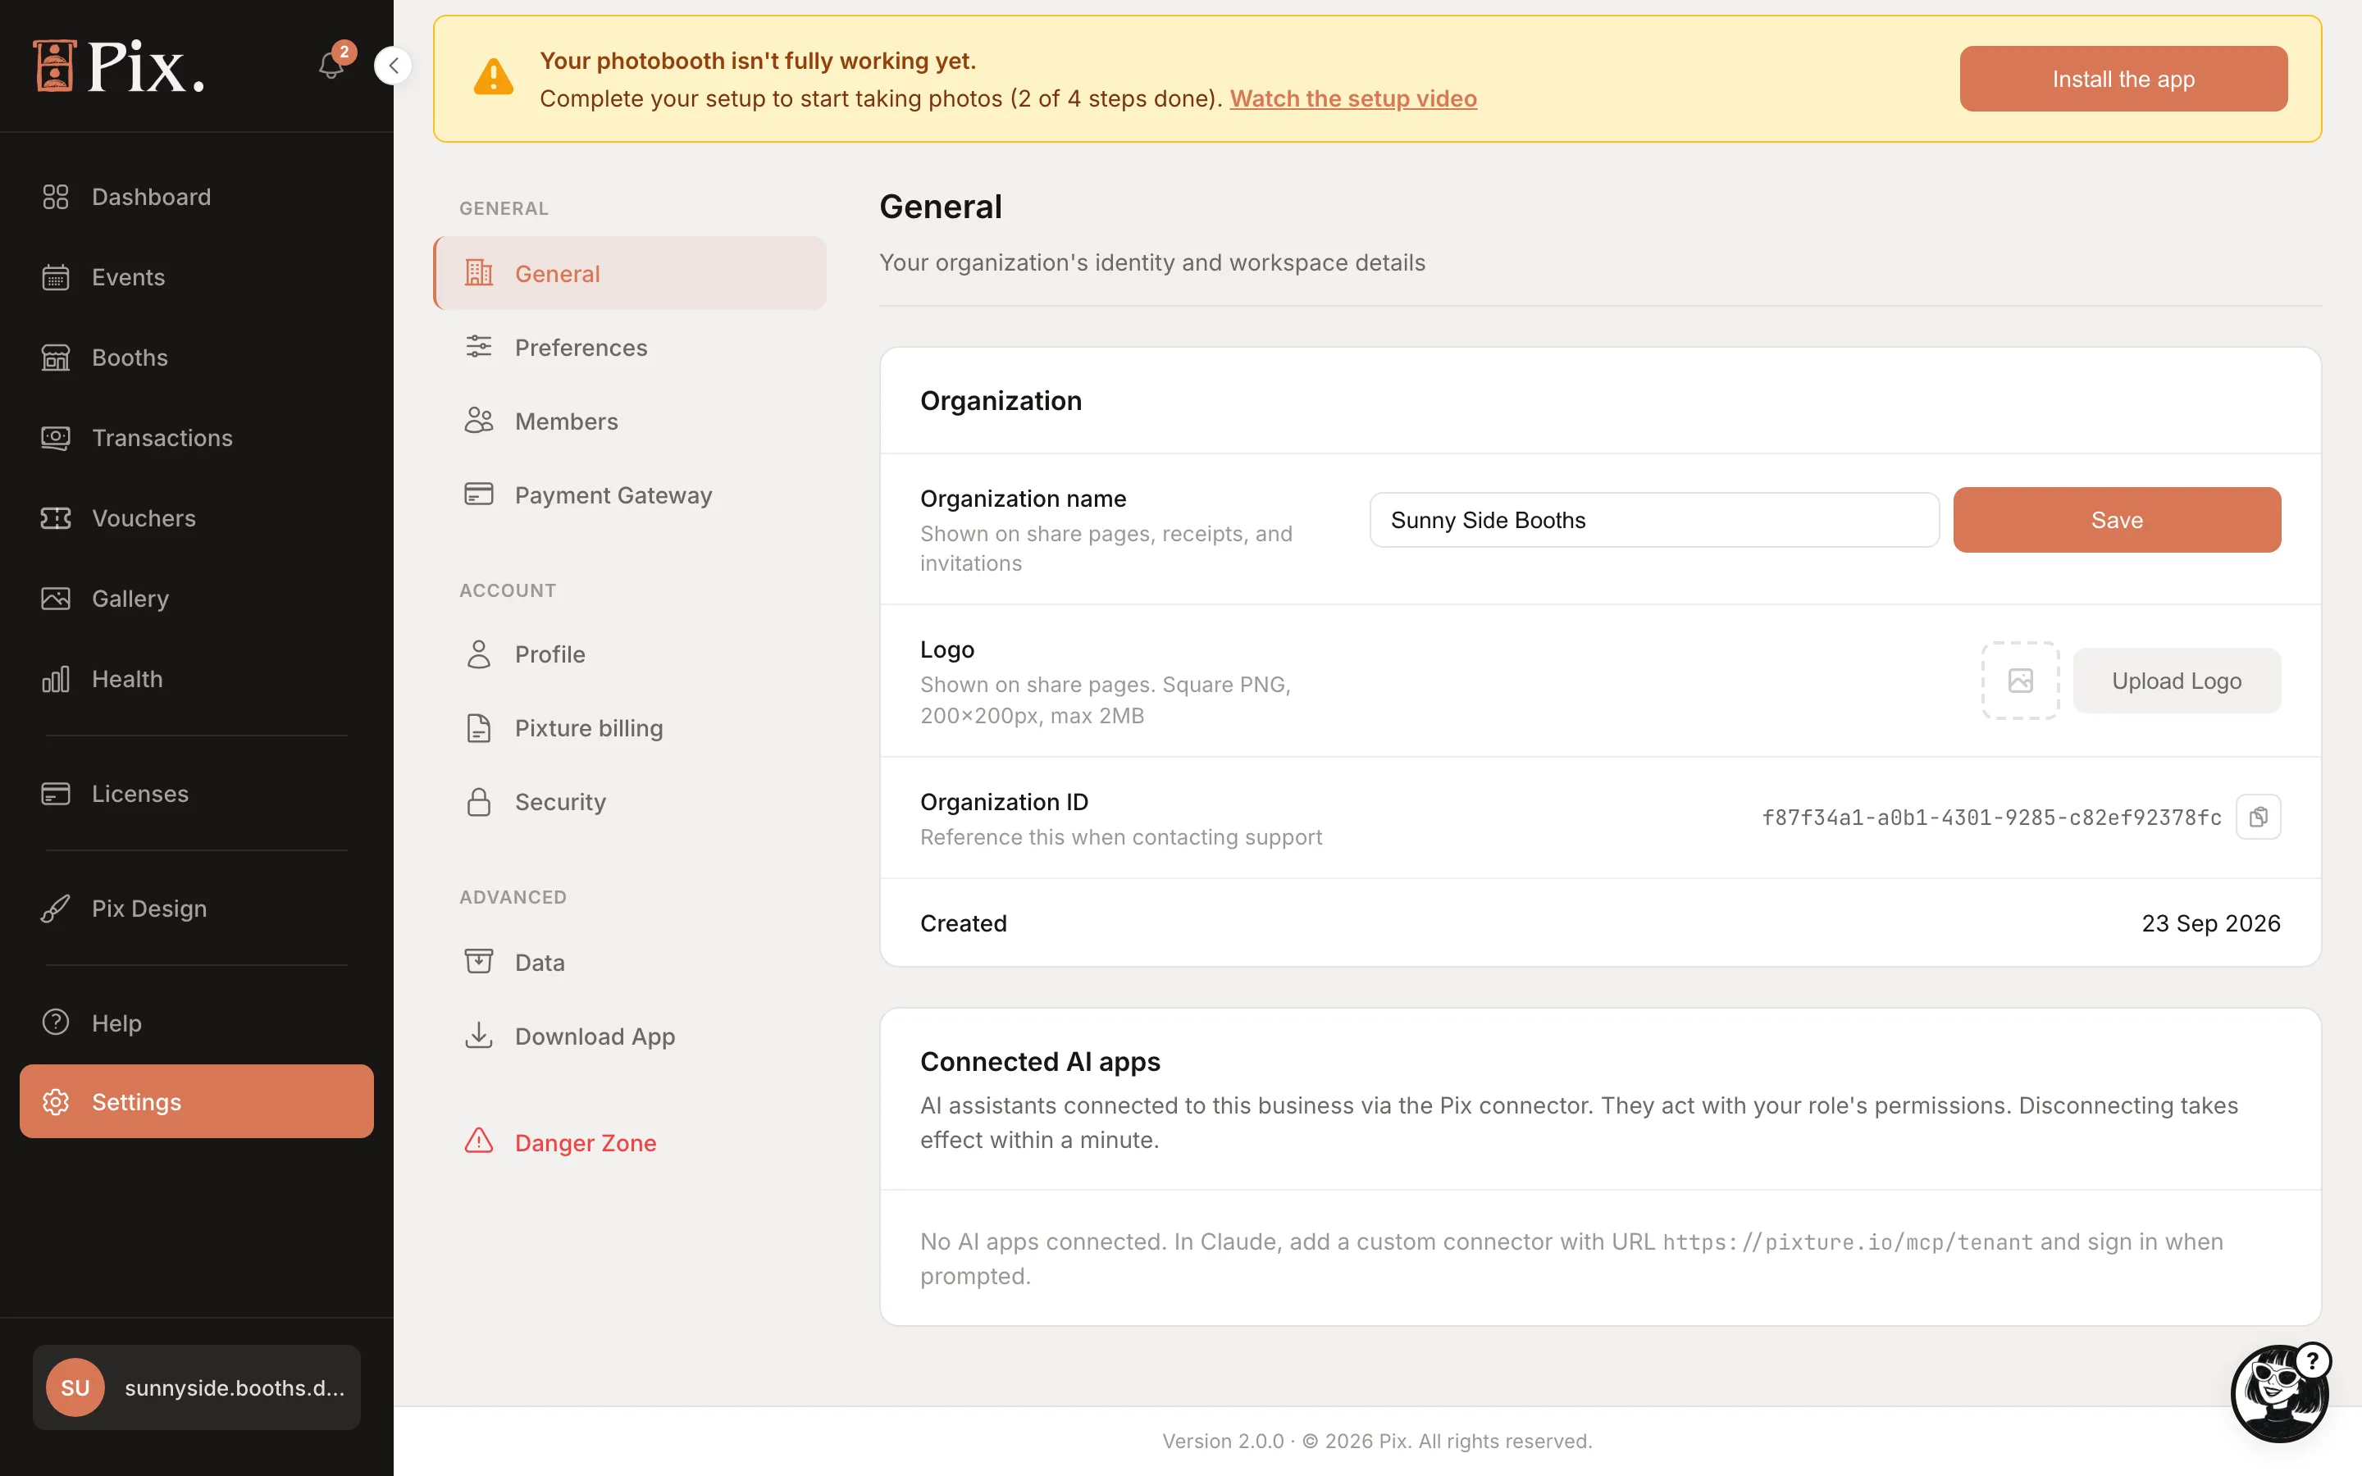The image size is (2362, 1476).
Task: Open the help assistant mascot
Action: coord(2280,1393)
